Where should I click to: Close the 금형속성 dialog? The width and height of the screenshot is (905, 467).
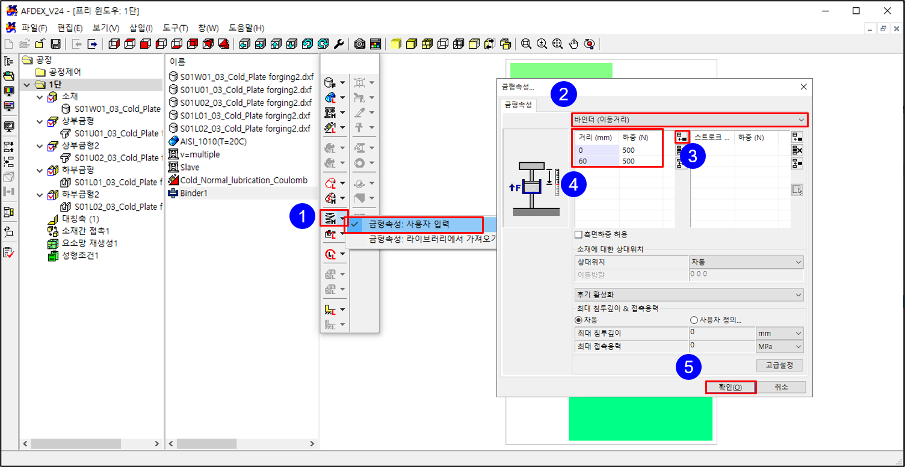tap(803, 87)
